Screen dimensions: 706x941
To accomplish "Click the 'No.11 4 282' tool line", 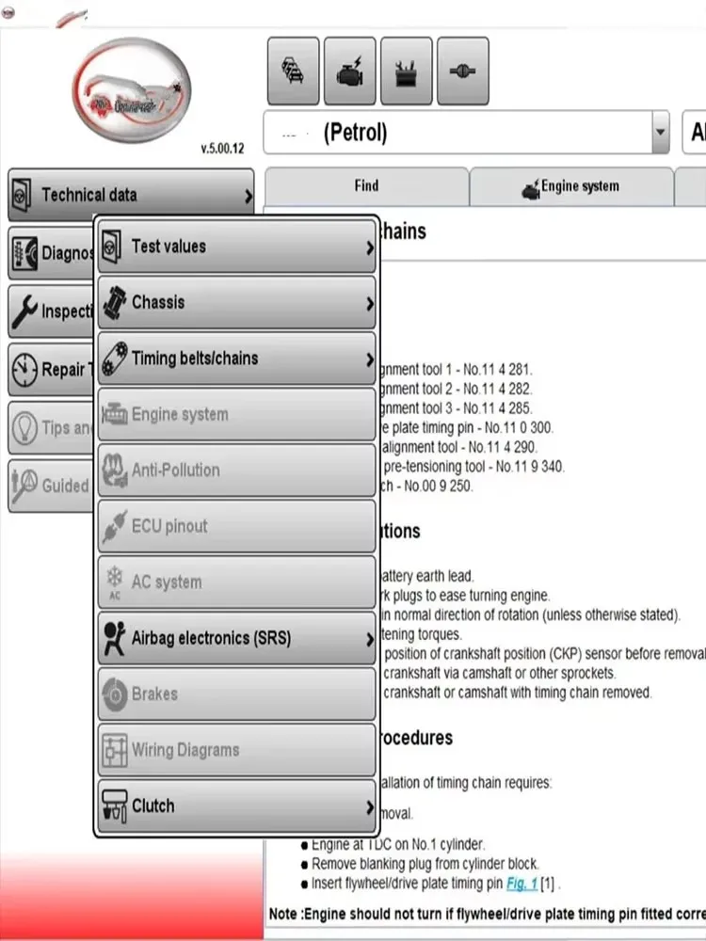I will pos(457,389).
